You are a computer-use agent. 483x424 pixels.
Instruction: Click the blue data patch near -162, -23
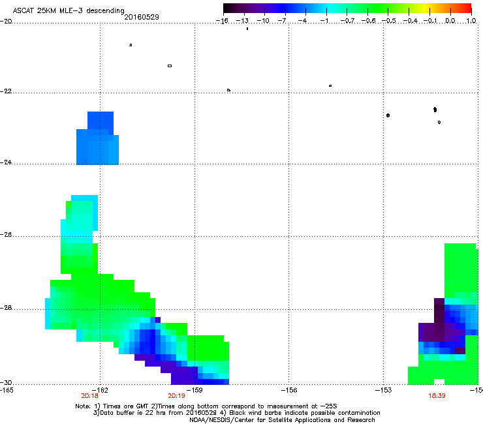point(98,138)
